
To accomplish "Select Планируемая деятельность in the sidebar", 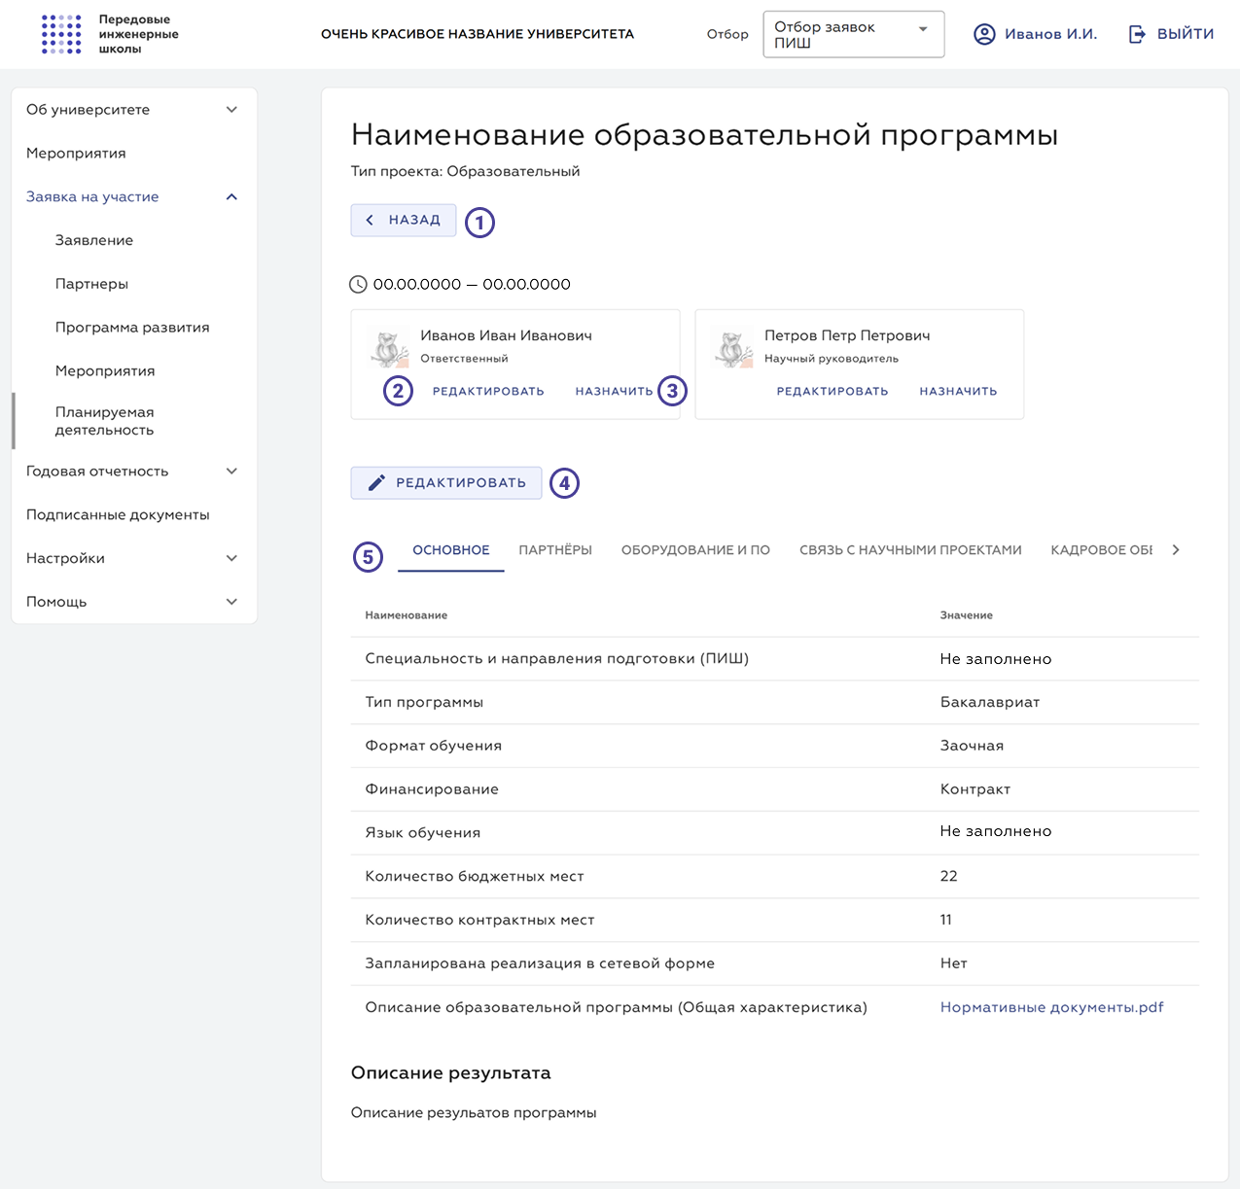I will point(104,421).
